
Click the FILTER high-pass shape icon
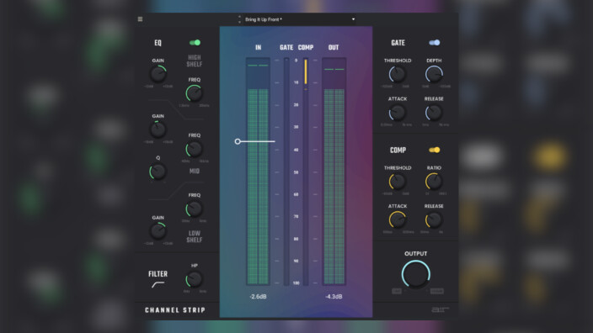coord(158,285)
